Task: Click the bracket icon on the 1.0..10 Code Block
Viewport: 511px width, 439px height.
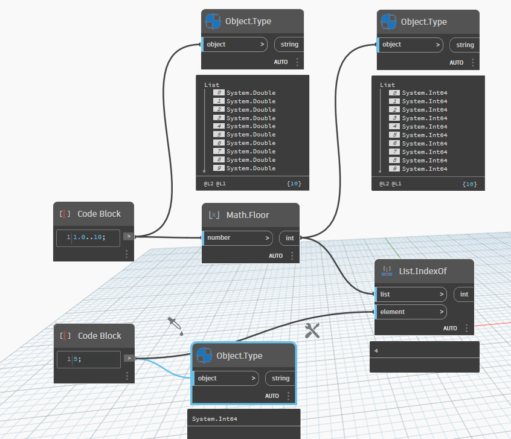Action: 65,214
